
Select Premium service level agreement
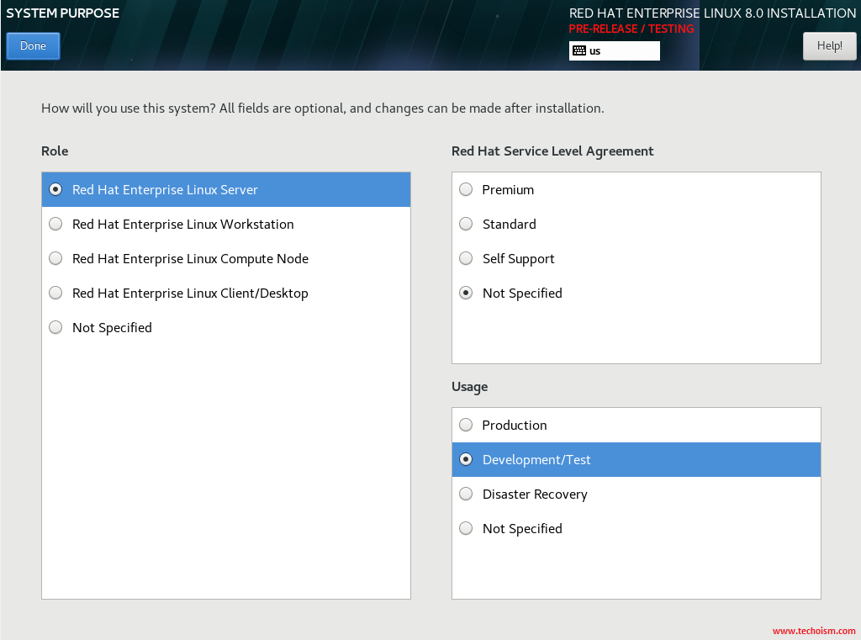637,189
